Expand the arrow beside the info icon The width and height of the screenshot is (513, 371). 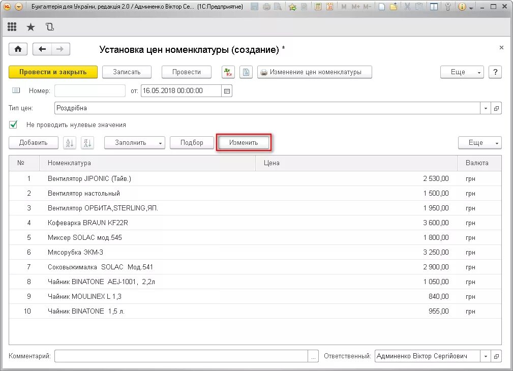pos(471,8)
